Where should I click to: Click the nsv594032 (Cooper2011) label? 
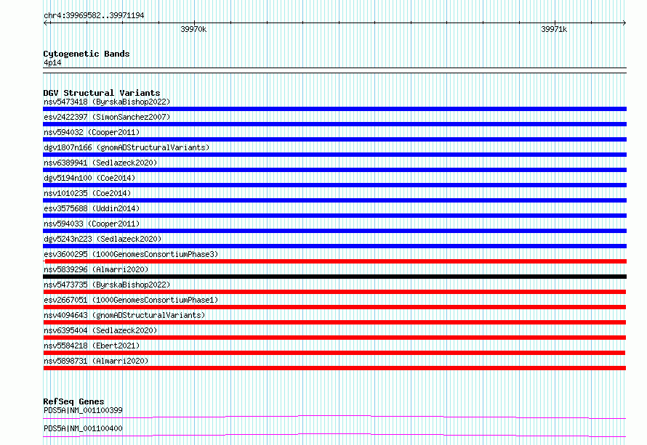[x=92, y=132]
